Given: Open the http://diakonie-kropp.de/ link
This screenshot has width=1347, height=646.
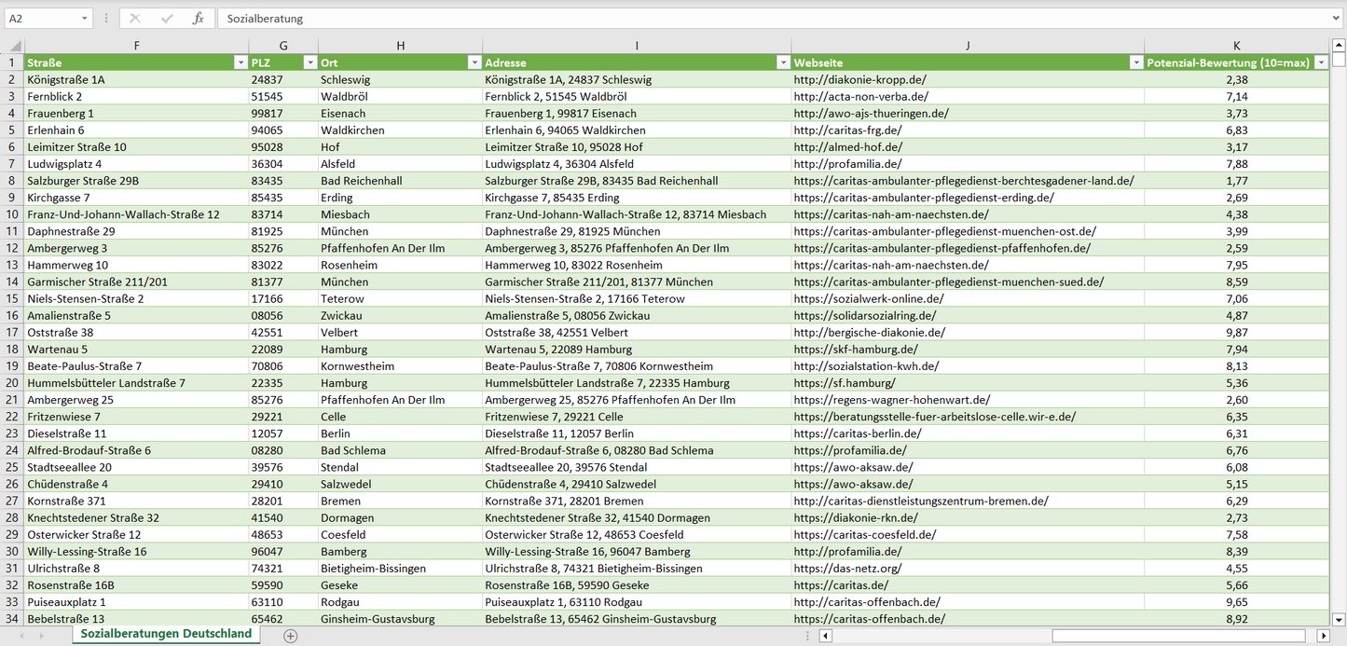Looking at the screenshot, I should coord(859,80).
